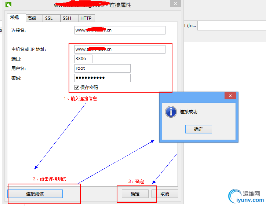Click the 密码: label
Viewport: 266px width, 206px height.
16,78
